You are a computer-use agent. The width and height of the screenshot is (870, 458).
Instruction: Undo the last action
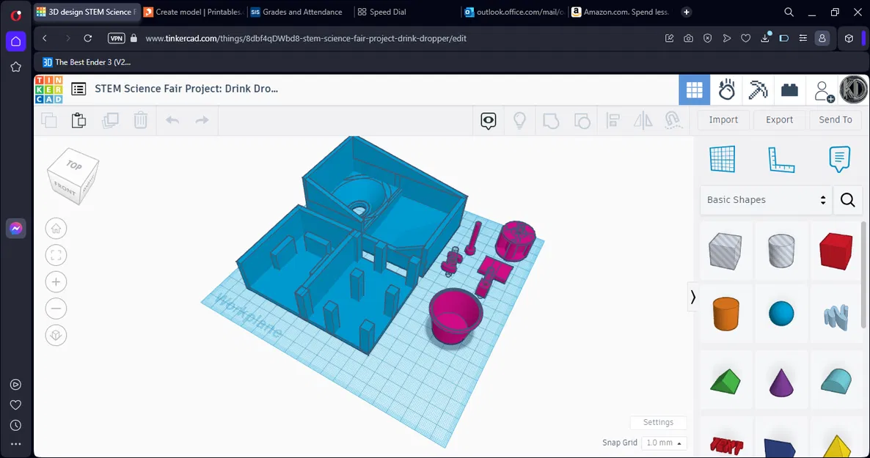pyautogui.click(x=172, y=119)
